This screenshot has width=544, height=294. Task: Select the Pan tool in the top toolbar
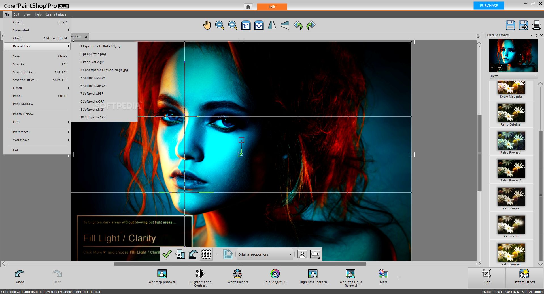[207, 25]
